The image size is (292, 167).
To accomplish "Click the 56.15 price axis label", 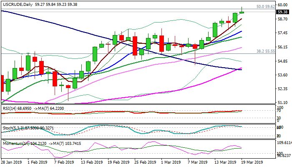I will [x=282, y=47].
